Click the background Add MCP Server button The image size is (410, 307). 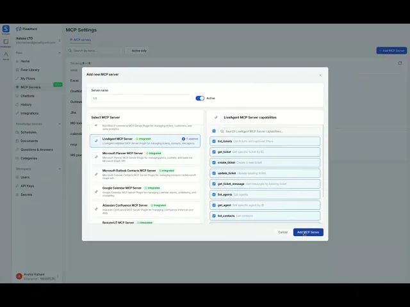click(x=391, y=51)
